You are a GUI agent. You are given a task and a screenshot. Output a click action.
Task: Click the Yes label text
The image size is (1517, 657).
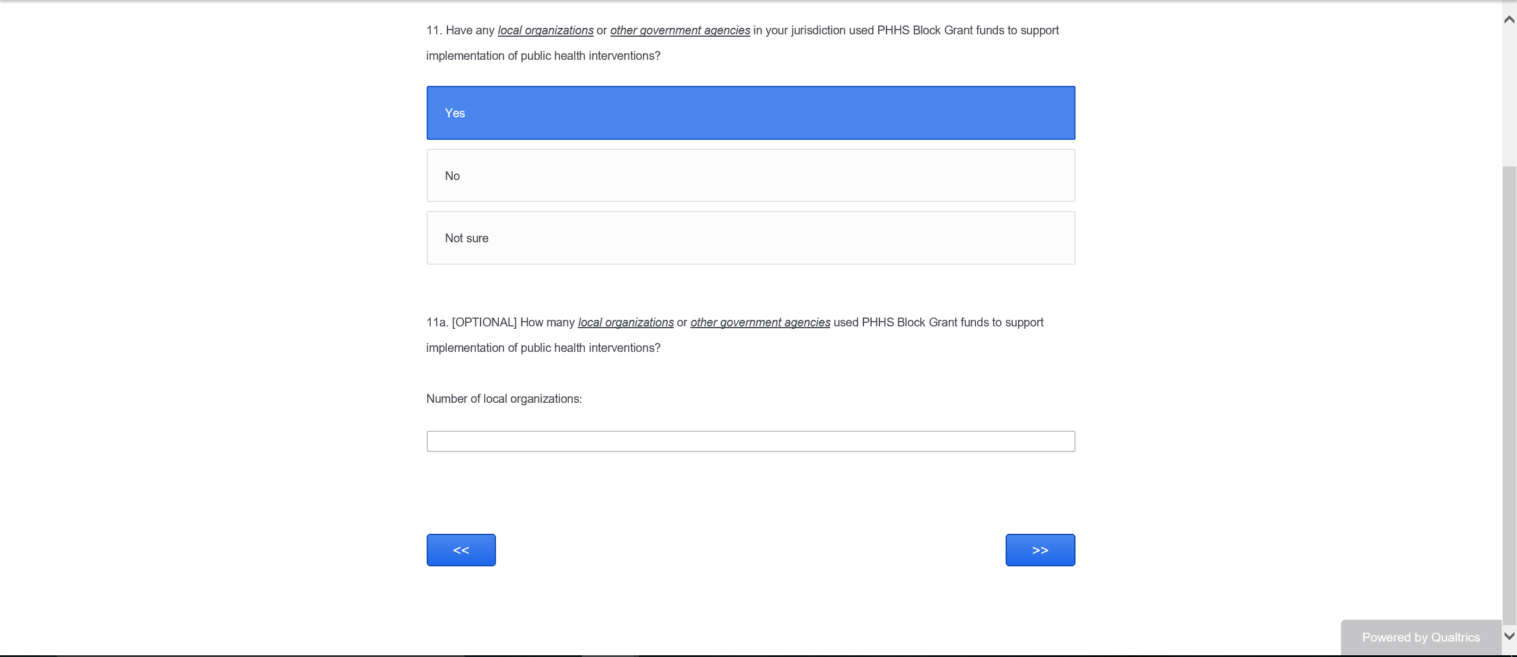[x=455, y=113]
